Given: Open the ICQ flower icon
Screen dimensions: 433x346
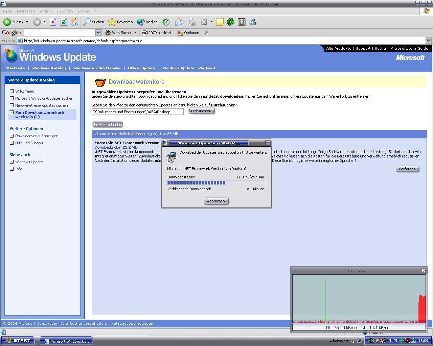Looking at the screenshot, I should pyautogui.click(x=231, y=22).
